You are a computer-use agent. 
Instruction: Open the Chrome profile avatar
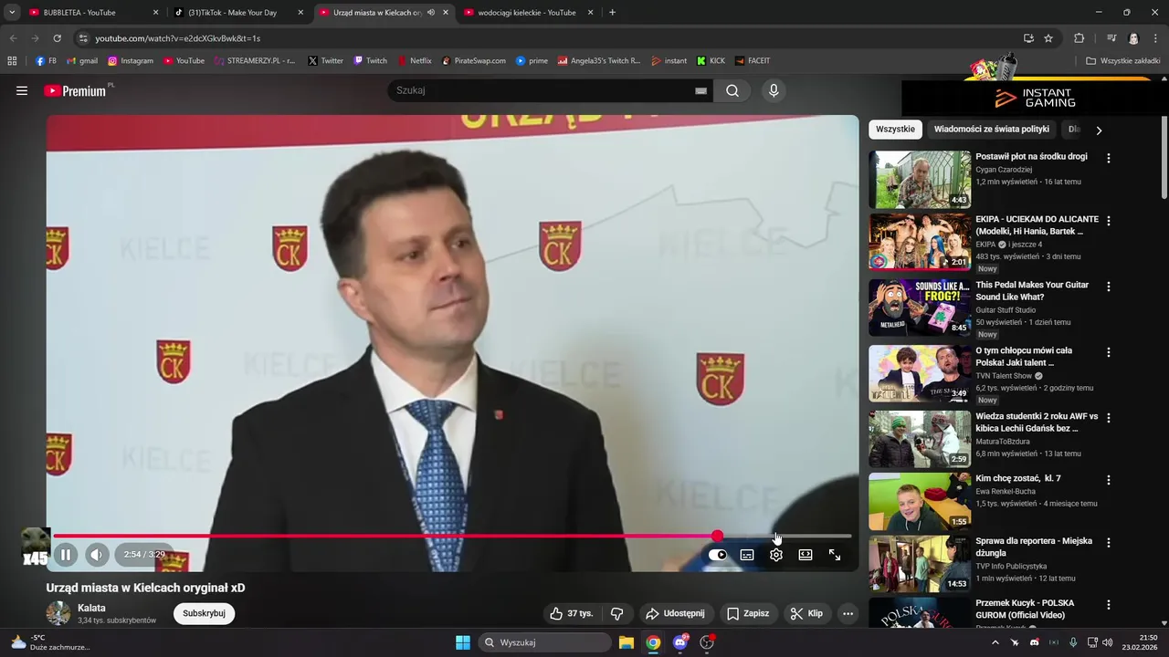(x=1133, y=38)
